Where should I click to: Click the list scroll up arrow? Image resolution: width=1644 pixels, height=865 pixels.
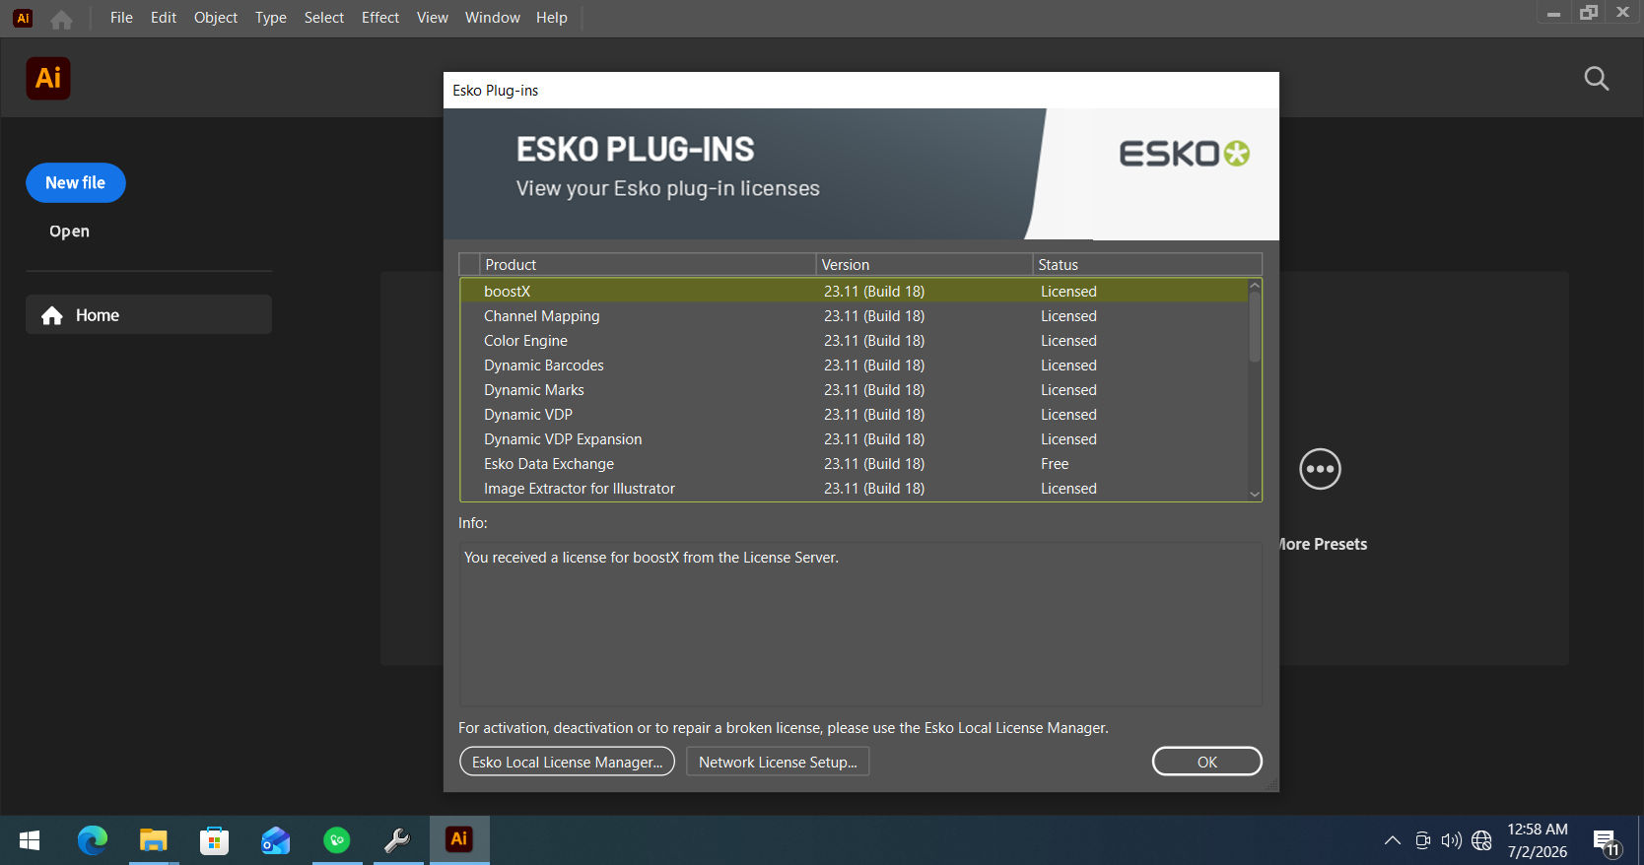[x=1255, y=286]
